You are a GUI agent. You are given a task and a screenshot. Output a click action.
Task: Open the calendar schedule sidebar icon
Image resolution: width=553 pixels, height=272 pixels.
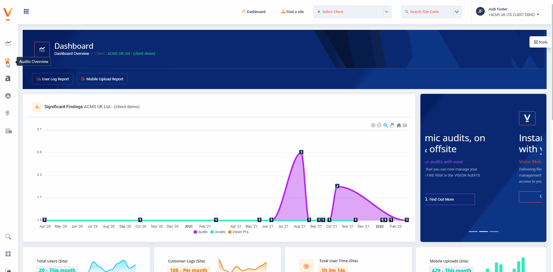[8, 131]
